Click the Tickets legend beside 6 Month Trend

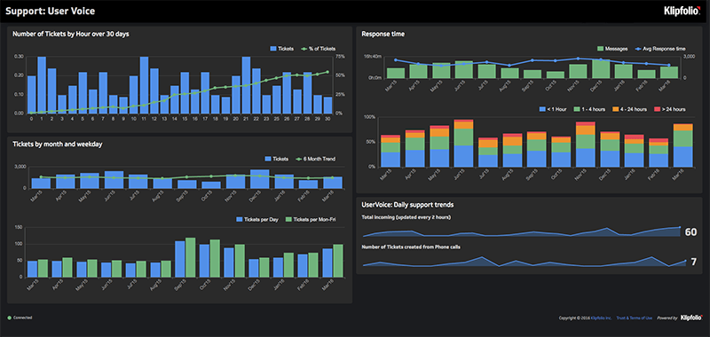point(276,159)
